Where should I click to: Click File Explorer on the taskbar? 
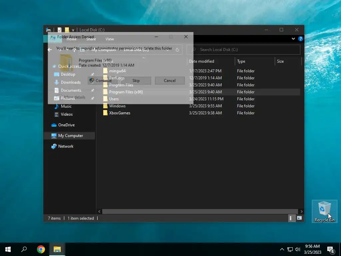(x=57, y=249)
